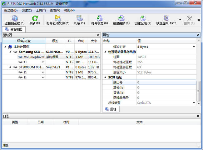Viewport: 203px width, 150px height.
Task: Switch to the Device View (设备视图) tab
Action: 14,29
